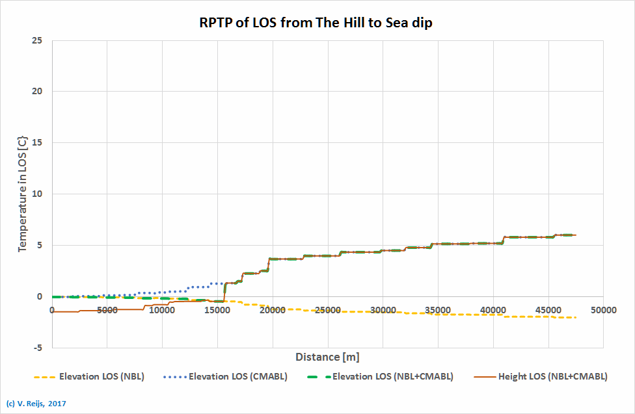Select the blue dotted CMABL line near 10000 m
The height and width of the screenshot is (414, 635).
[x=163, y=292]
